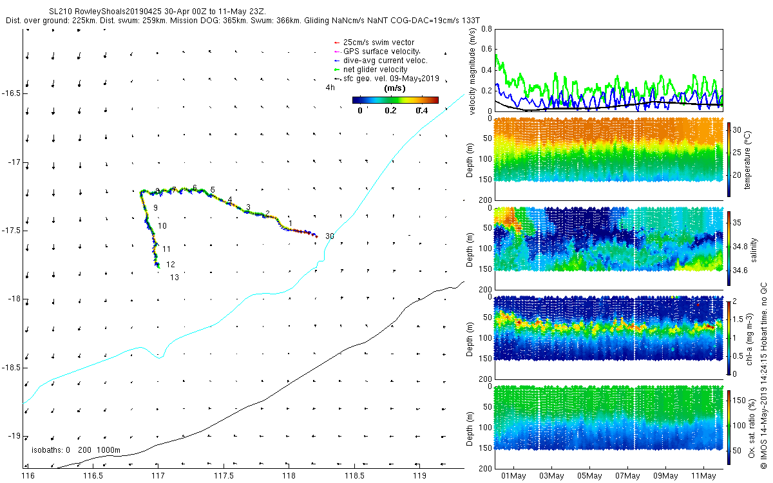Click the 'Ox. sat. ratio (%)' colorbar label
The width and height of the screenshot is (773, 483).
click(x=751, y=427)
